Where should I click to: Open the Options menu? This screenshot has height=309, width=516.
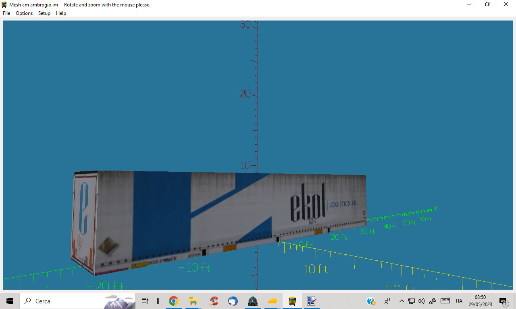pyautogui.click(x=24, y=13)
